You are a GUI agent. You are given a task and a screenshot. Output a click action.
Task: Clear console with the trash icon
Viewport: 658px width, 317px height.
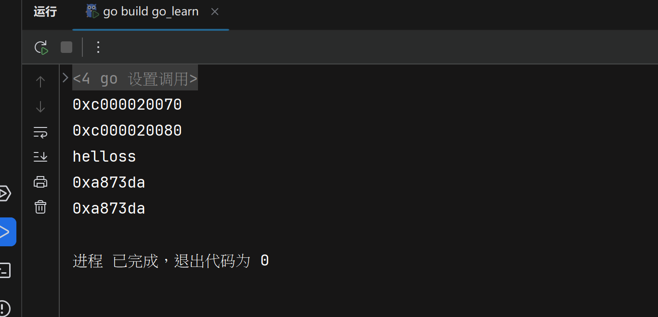[40, 207]
